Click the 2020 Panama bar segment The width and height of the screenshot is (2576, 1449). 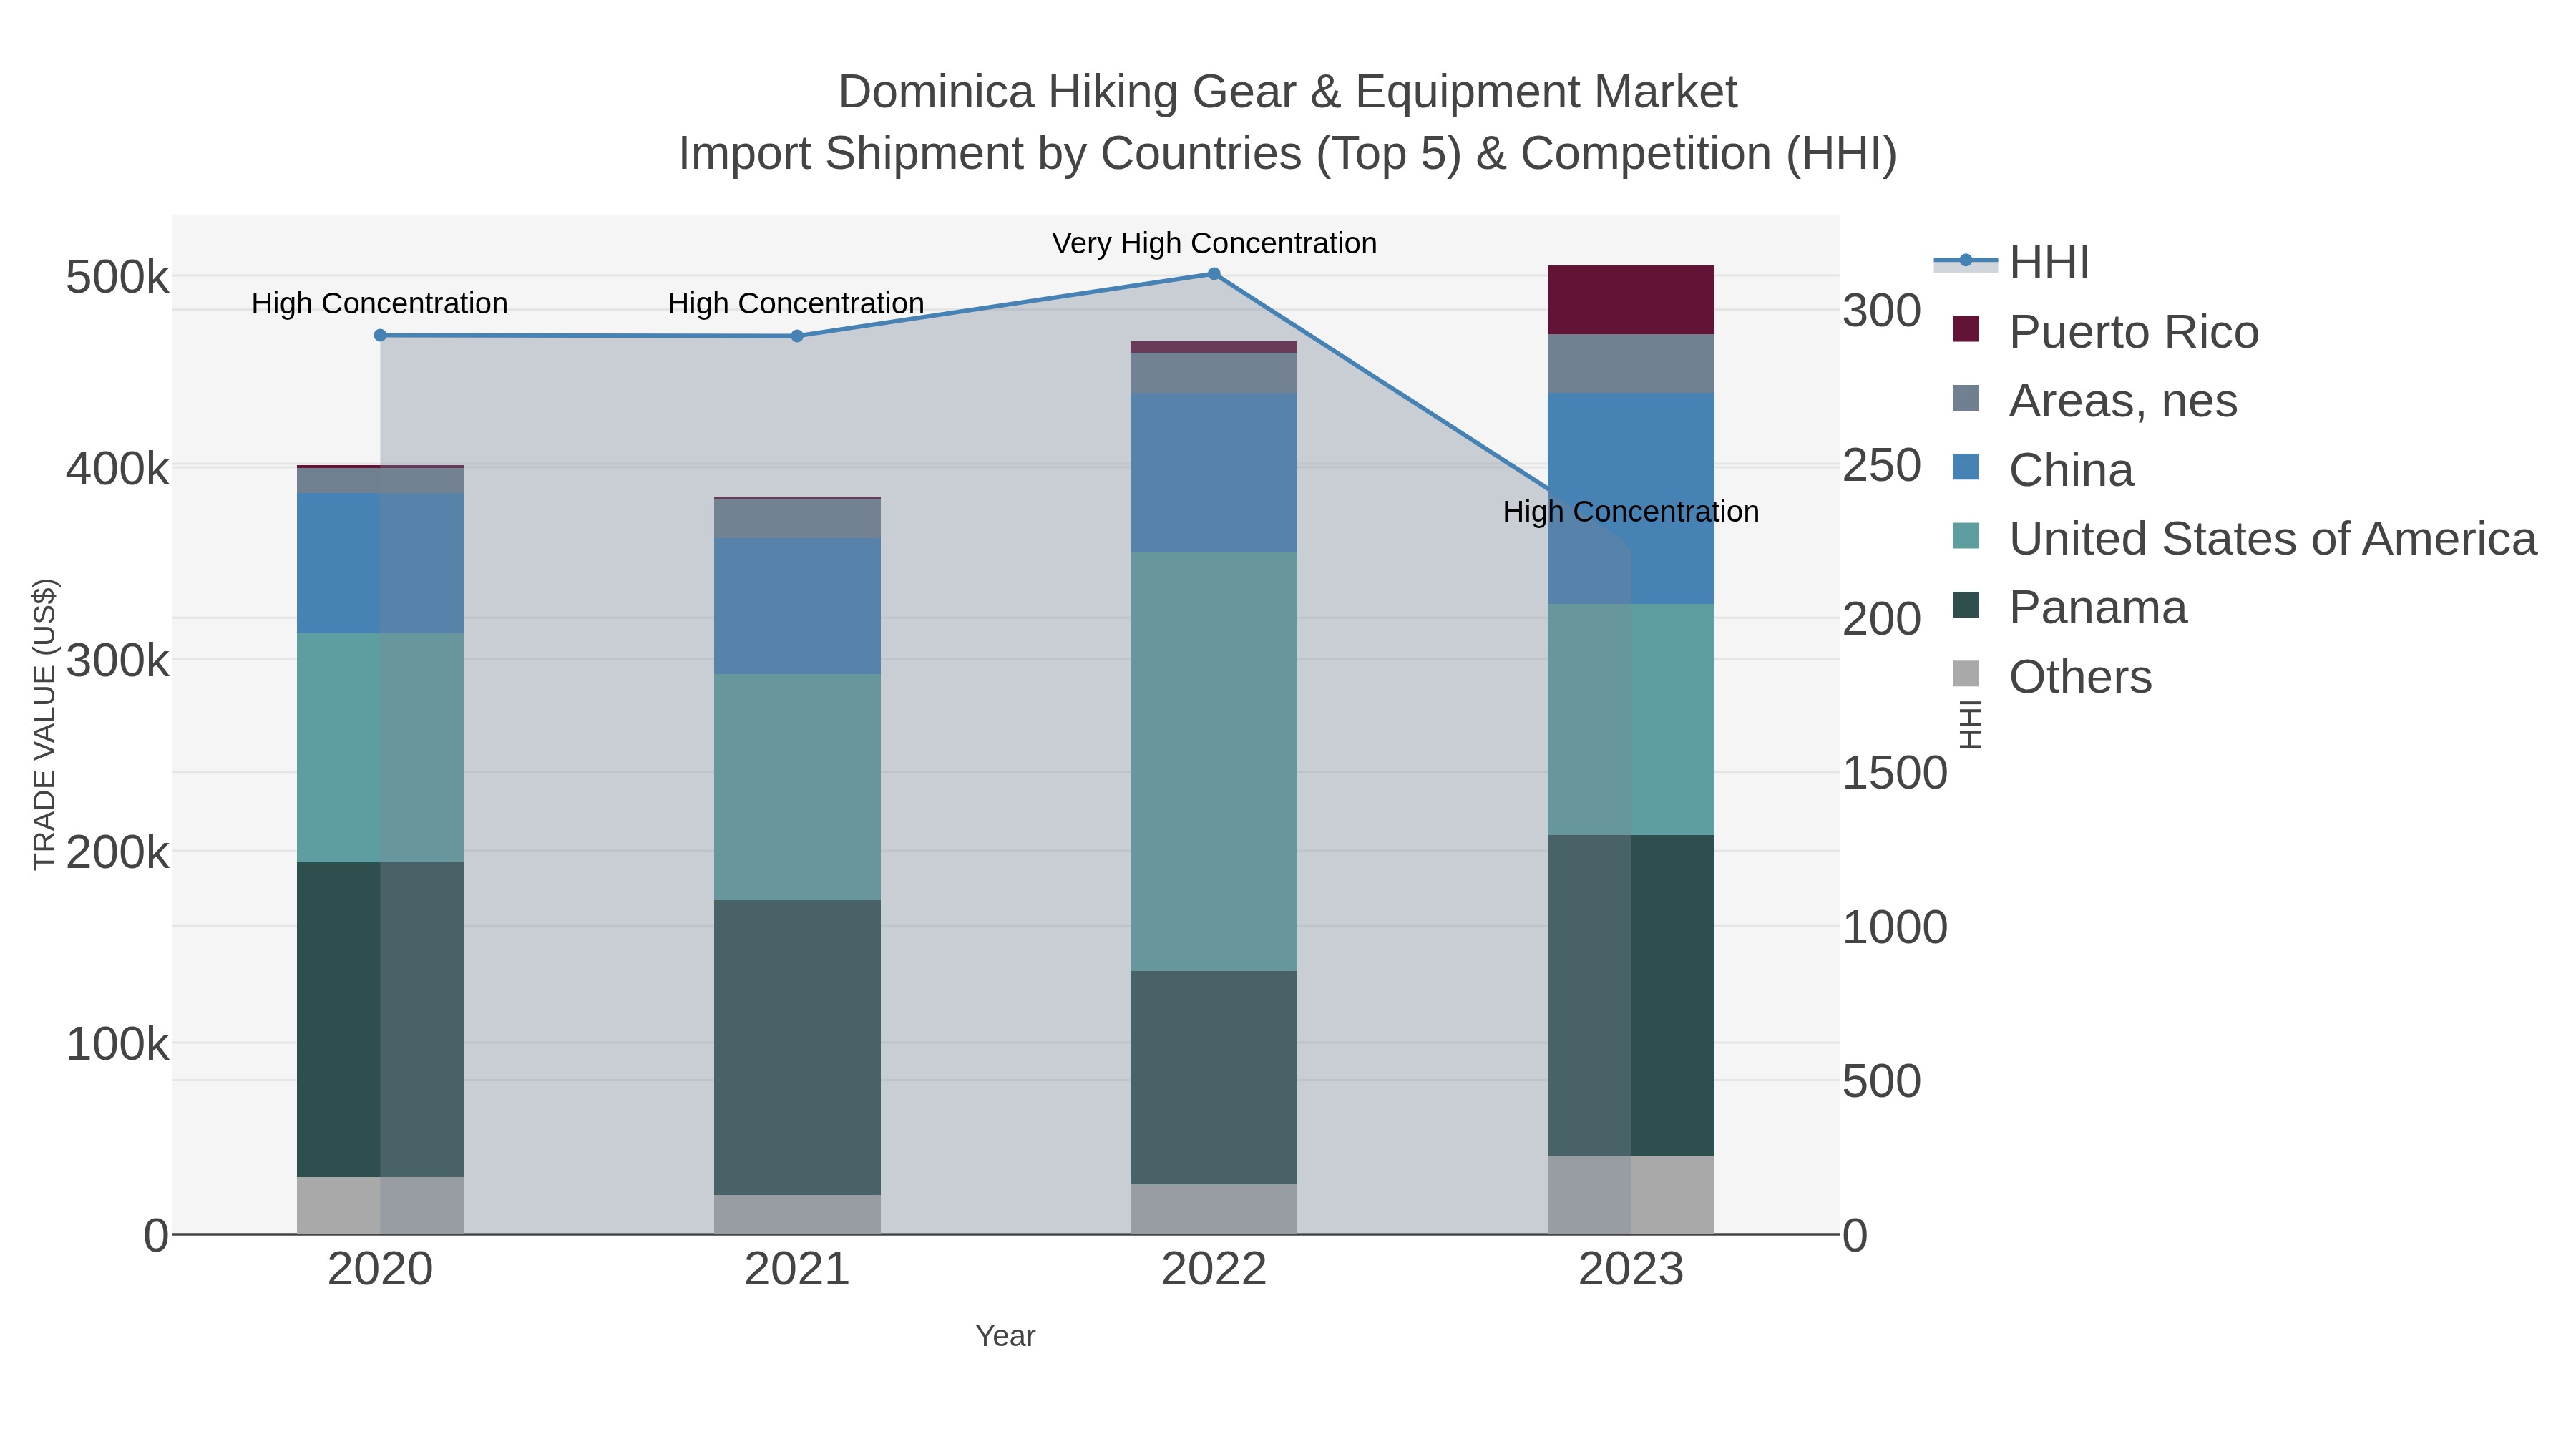pos(380,1020)
